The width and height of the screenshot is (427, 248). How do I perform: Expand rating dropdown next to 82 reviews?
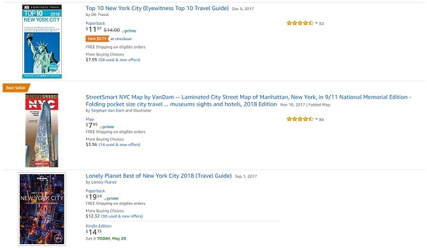[317, 23]
